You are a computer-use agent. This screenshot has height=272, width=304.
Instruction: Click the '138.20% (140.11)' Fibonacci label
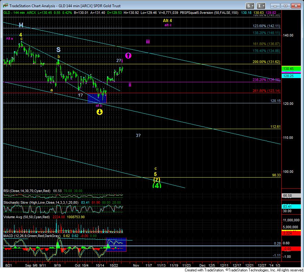[266, 33]
